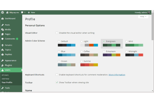Click the Dashboard icon in sidebar

[2, 19]
